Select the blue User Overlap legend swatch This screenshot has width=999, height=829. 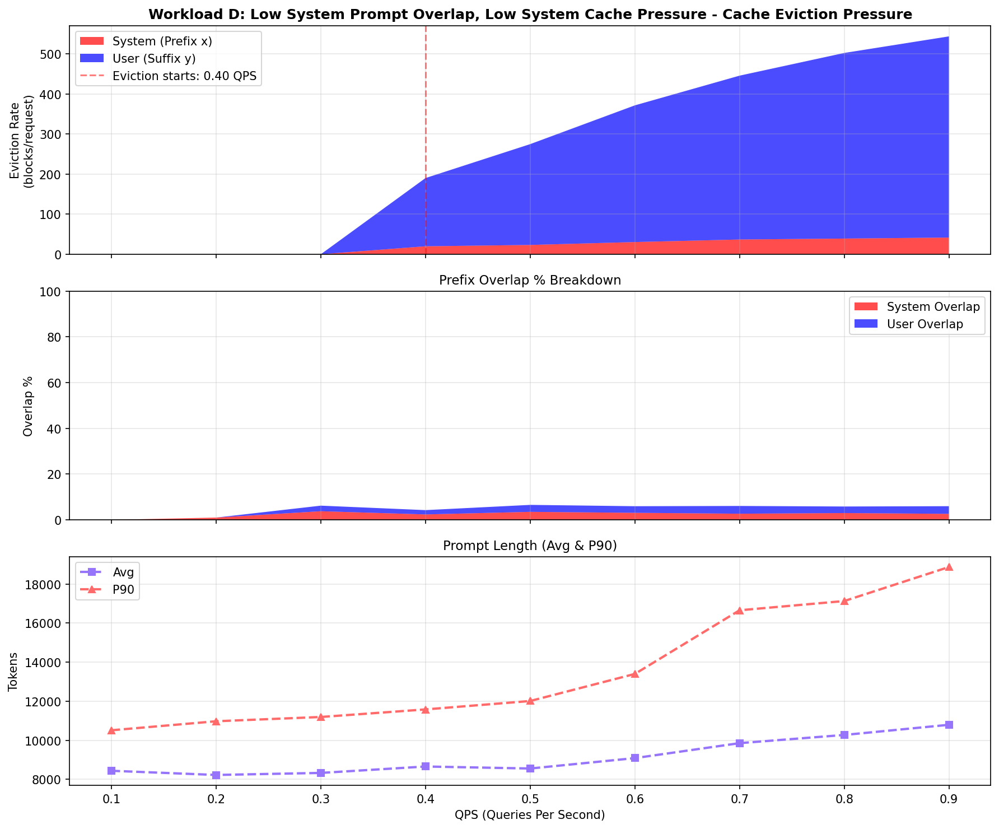point(866,324)
